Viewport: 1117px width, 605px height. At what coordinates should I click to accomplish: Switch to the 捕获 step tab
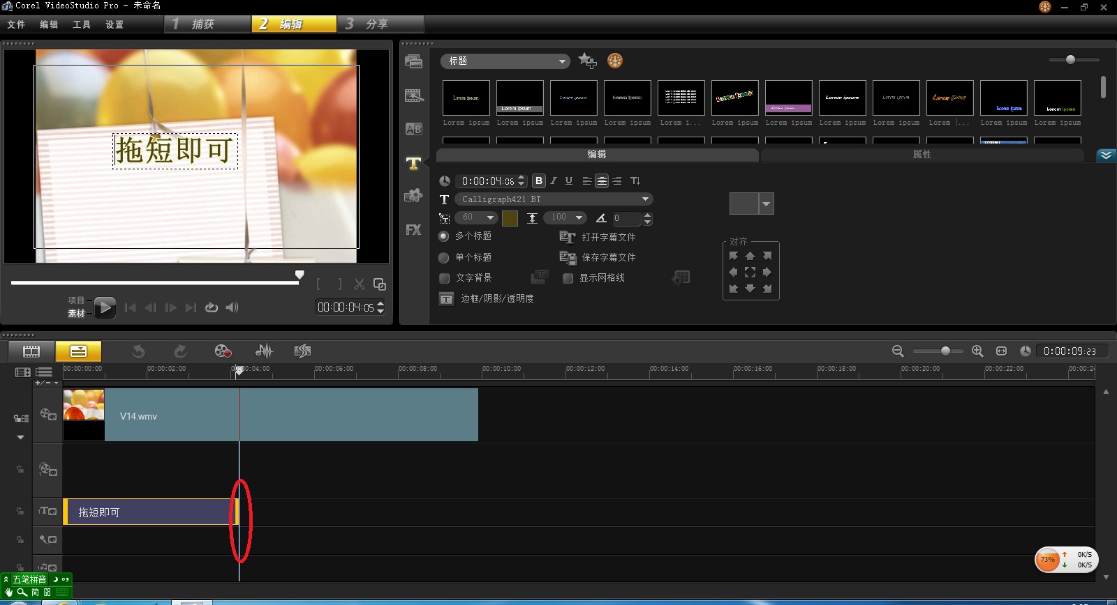coord(208,24)
